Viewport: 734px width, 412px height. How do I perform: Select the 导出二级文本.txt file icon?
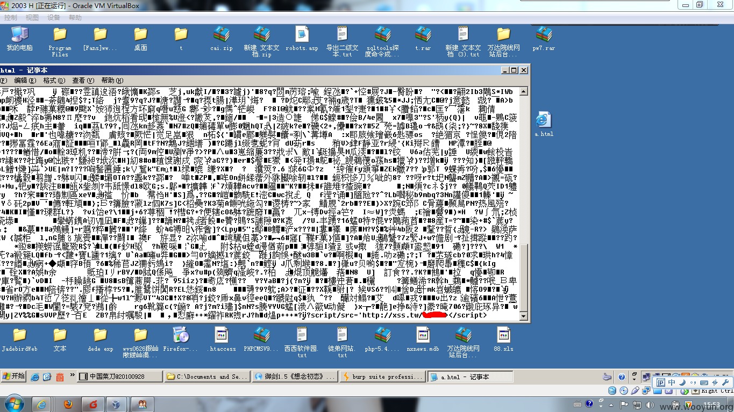pyautogui.click(x=342, y=42)
